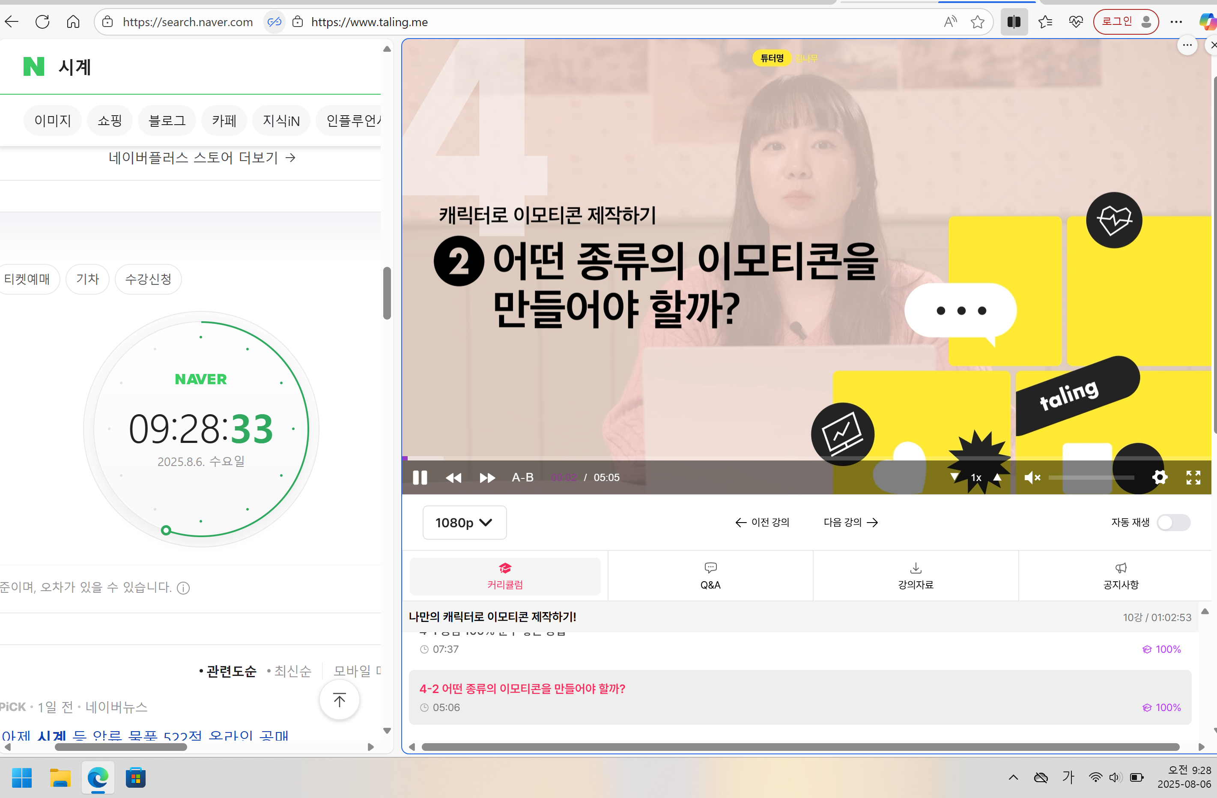Add page to favorites star icon
Image resolution: width=1217 pixels, height=798 pixels.
coord(977,22)
